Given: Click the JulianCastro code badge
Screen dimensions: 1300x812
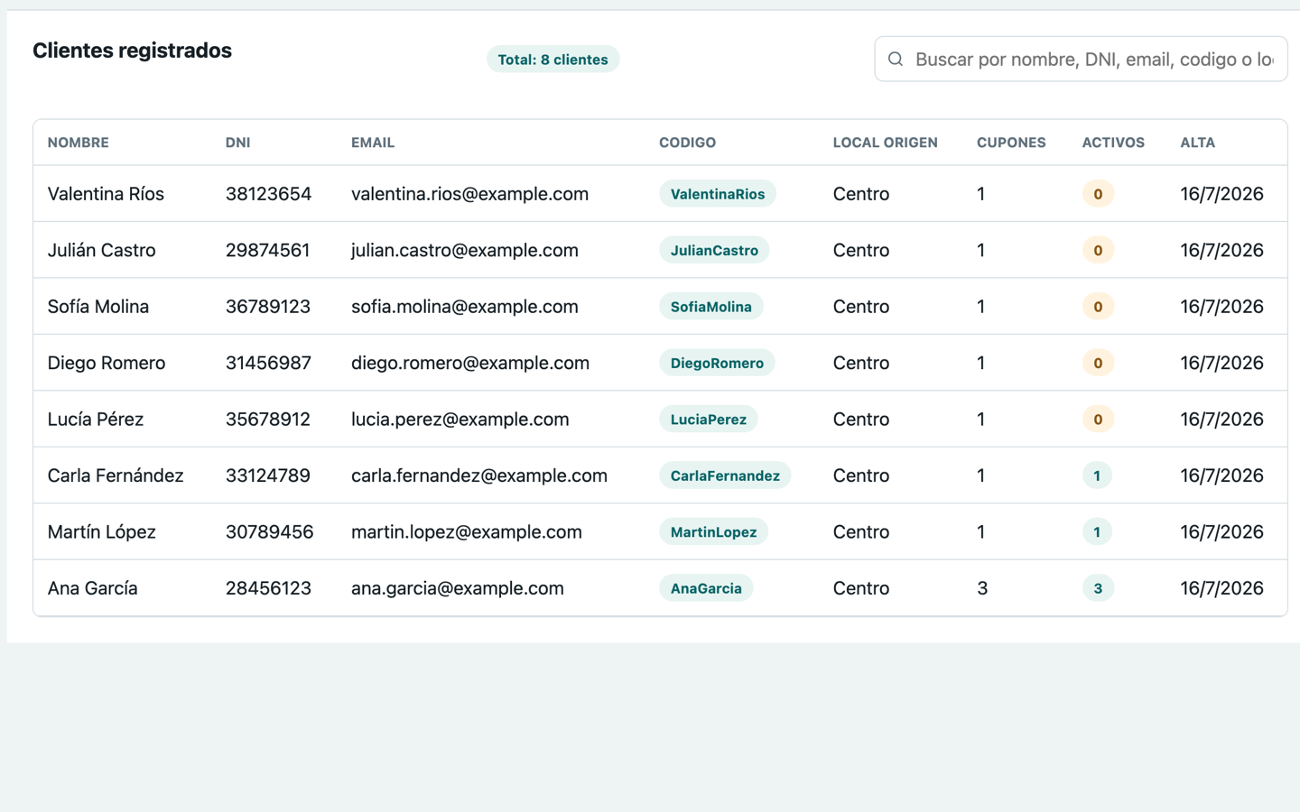Looking at the screenshot, I should (x=714, y=250).
